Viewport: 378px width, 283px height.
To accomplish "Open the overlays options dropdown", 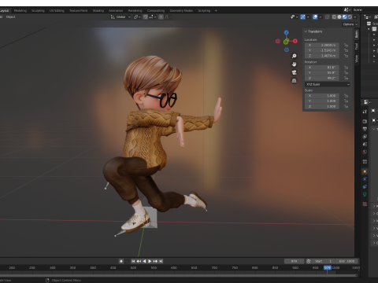I will [321, 17].
